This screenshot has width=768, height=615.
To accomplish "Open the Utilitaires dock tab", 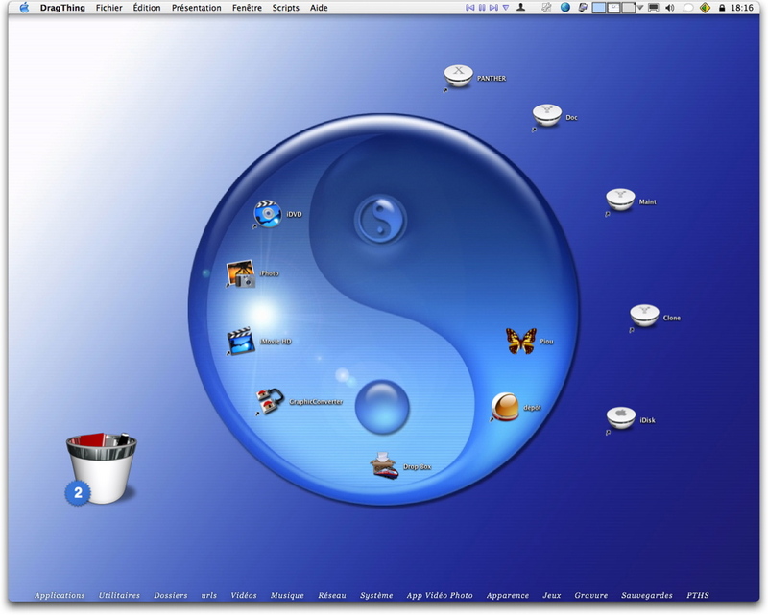I will (x=119, y=595).
